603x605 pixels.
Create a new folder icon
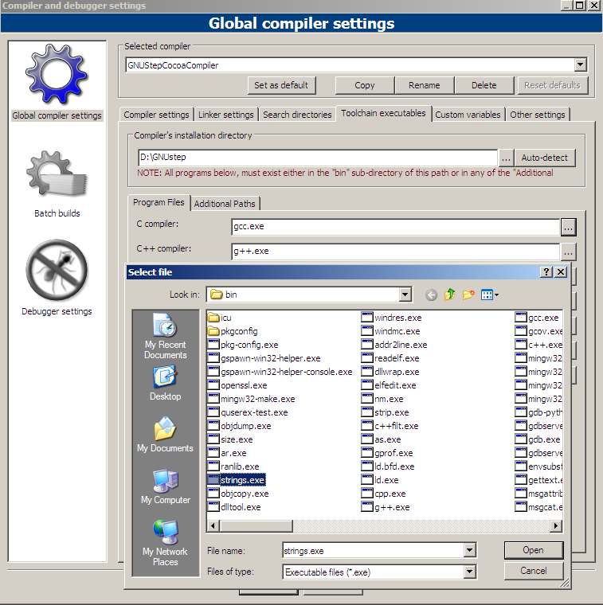(468, 295)
